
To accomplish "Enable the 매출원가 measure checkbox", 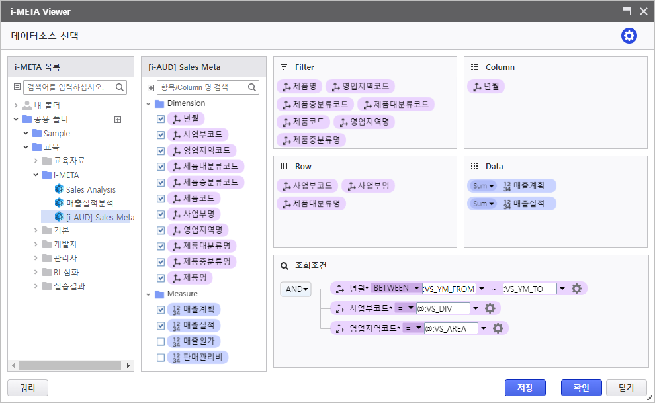I will pyautogui.click(x=161, y=341).
